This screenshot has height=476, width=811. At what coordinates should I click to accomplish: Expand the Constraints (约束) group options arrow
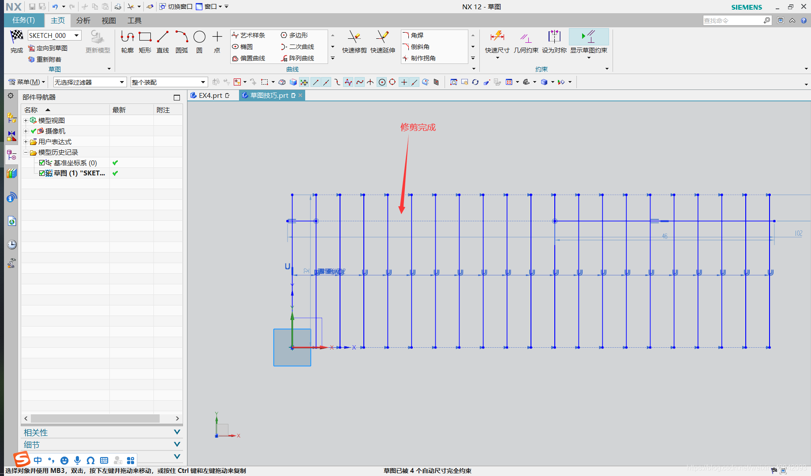point(607,69)
